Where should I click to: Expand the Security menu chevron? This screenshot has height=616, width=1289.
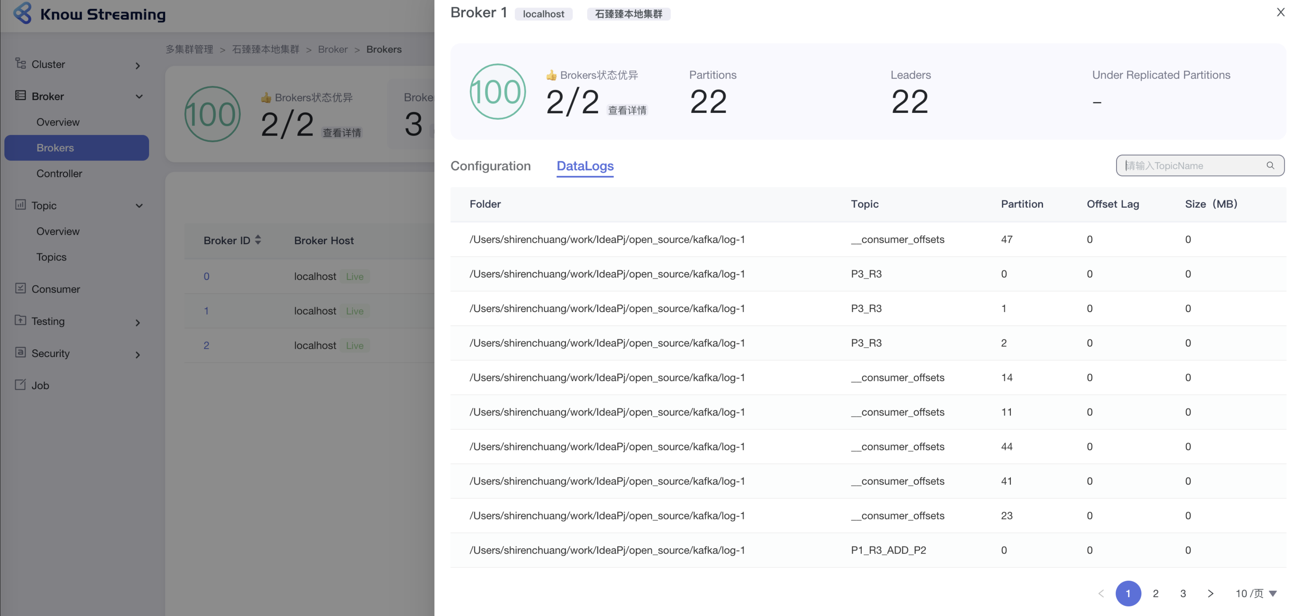click(x=137, y=355)
